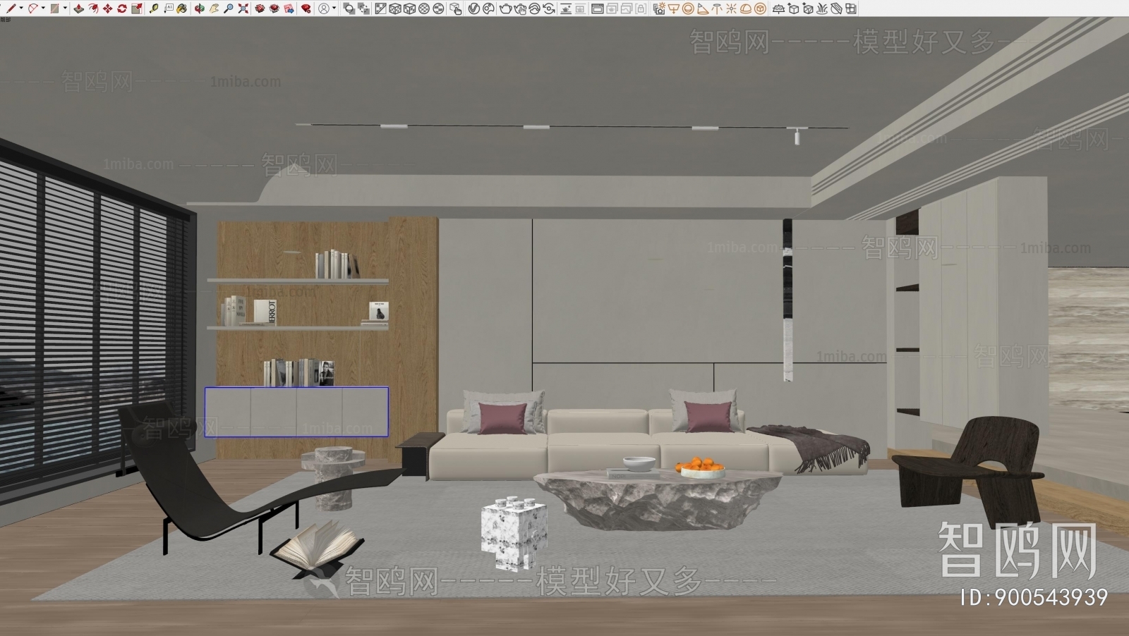Open the V-Ray Light Gen tool

tap(659, 8)
